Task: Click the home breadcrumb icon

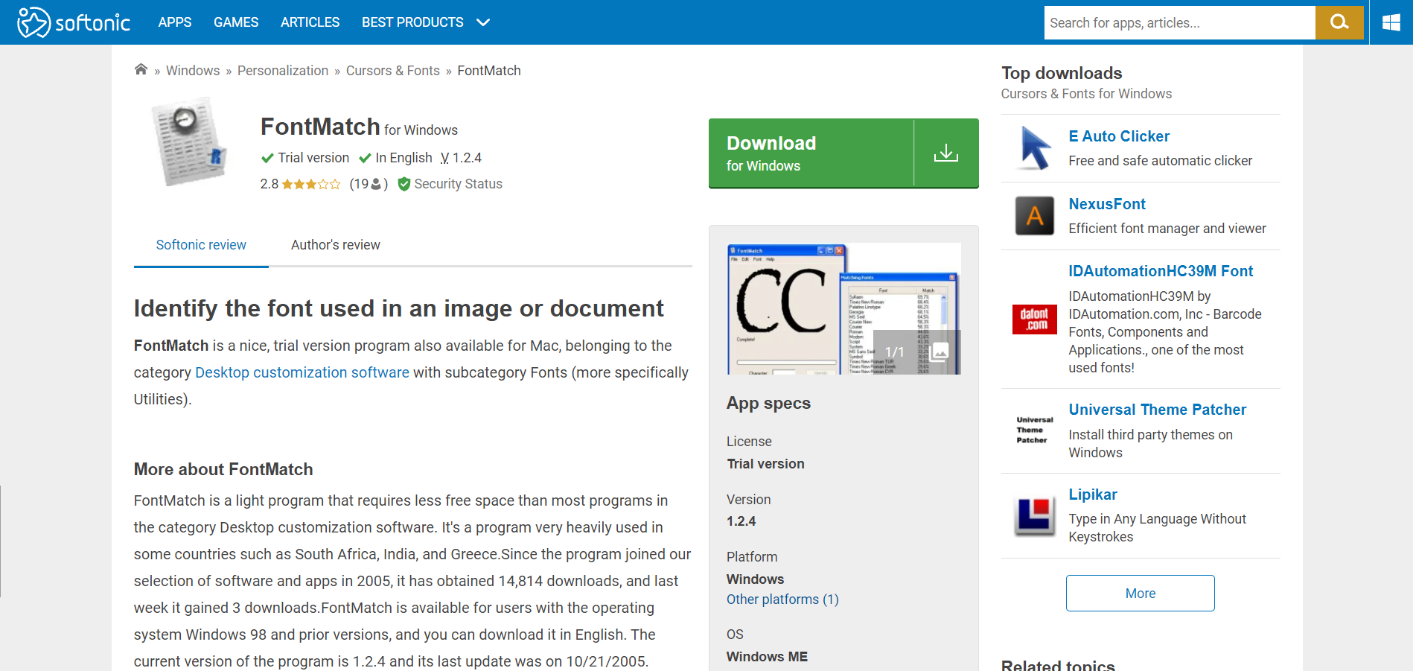Action: [141, 70]
